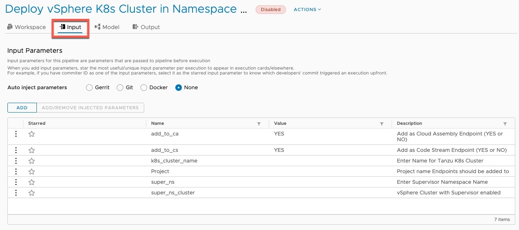Click 'Add as Code Stream Endpoint' description
Screen dimensions: 519x230
pyautogui.click(x=452, y=150)
